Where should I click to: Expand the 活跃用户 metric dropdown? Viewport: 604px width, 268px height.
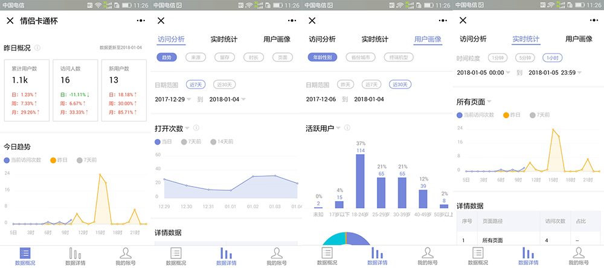338,128
